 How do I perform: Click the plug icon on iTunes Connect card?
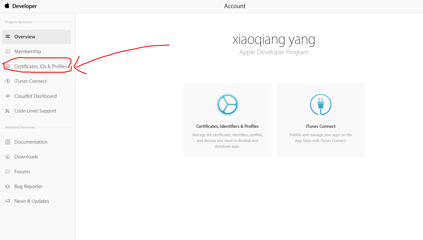(321, 104)
